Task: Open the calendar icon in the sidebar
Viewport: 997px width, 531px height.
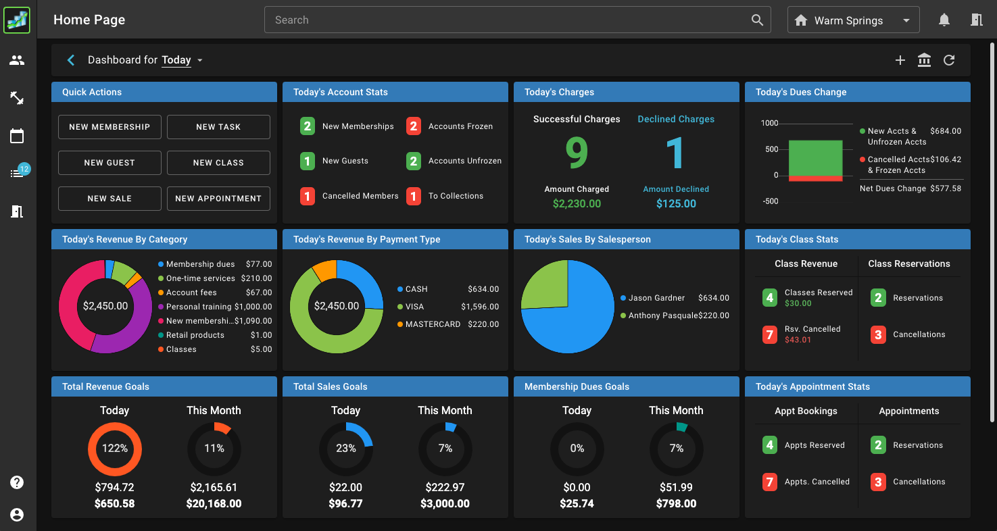Action: point(17,135)
